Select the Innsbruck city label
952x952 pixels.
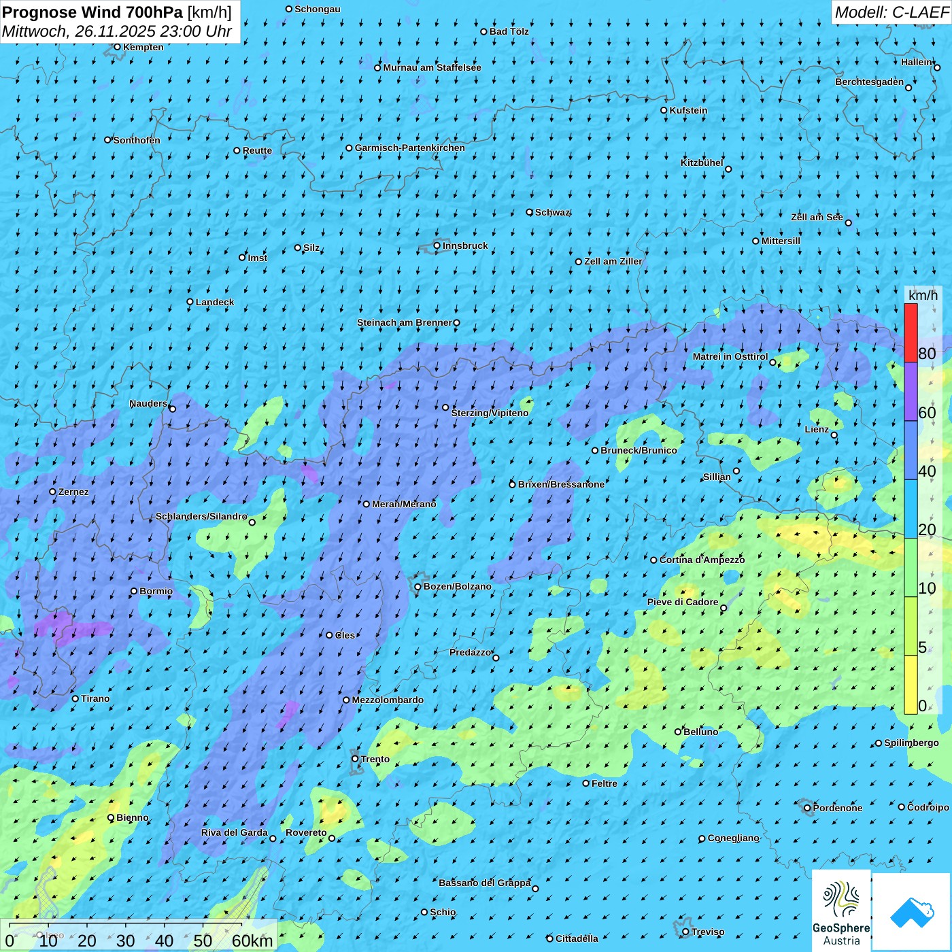[465, 245]
